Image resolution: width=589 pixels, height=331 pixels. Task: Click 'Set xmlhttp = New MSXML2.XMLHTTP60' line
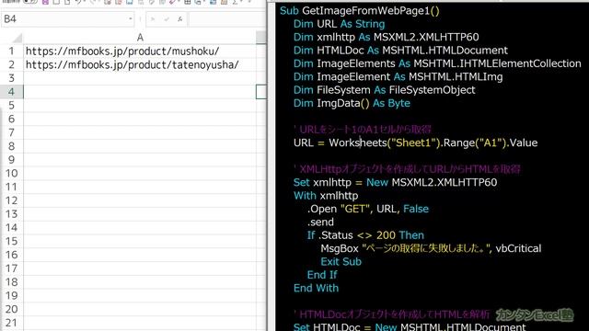pos(395,182)
